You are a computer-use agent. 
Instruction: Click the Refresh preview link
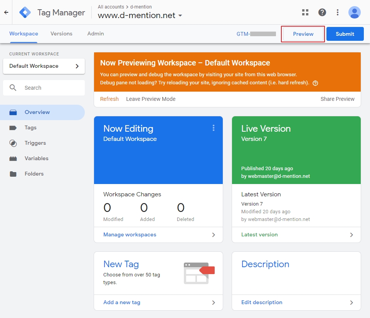coord(109,99)
